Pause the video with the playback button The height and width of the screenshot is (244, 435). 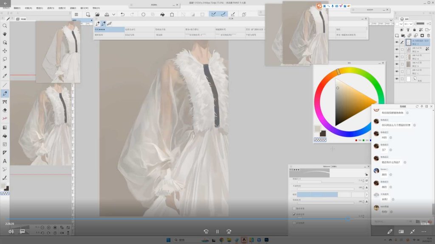(x=217, y=232)
